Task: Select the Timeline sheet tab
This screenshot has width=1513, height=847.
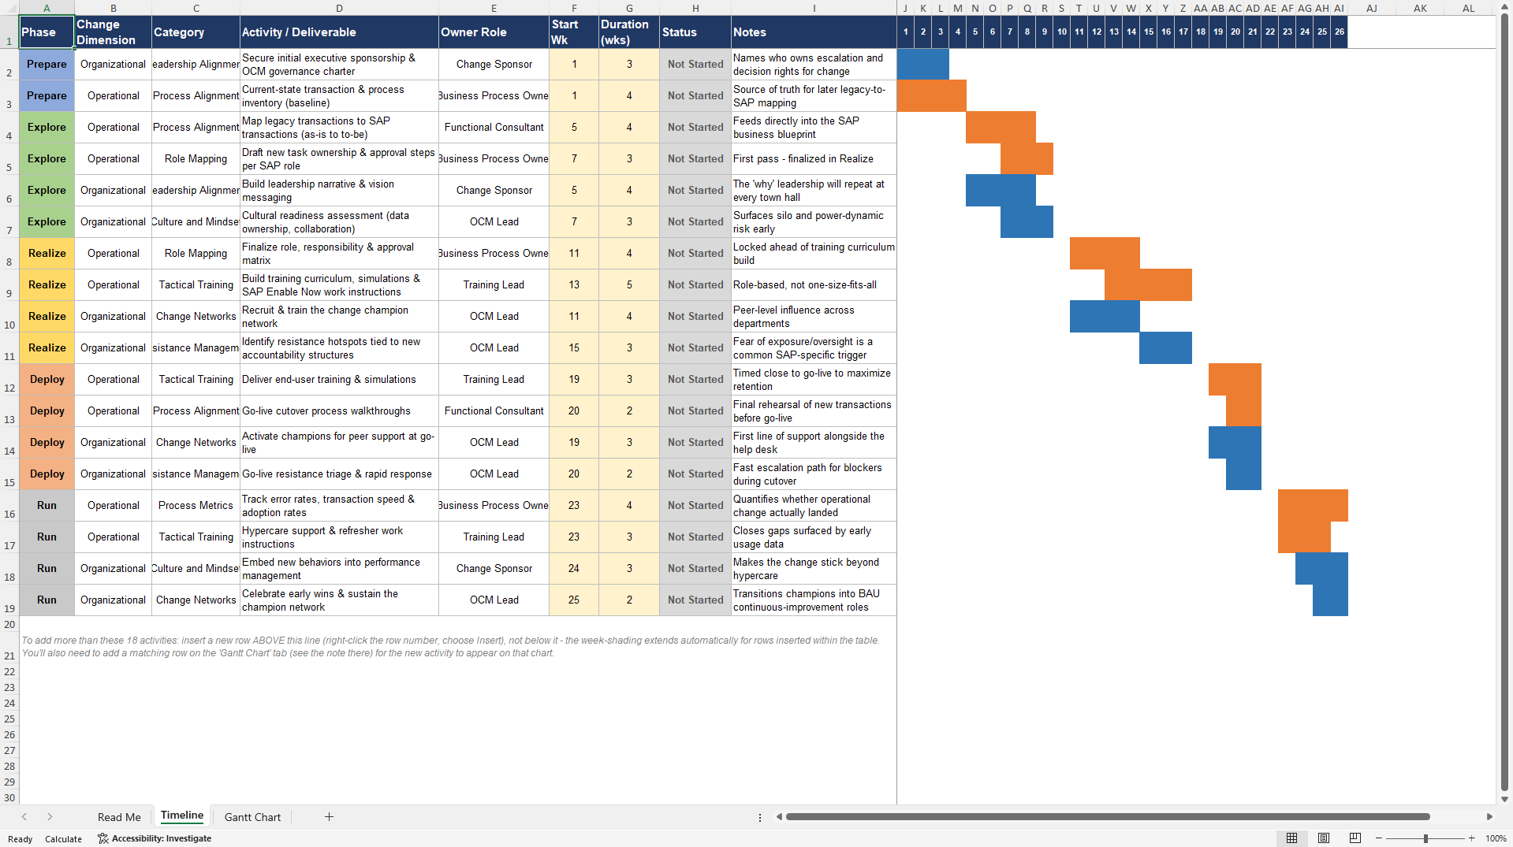Action: click(x=182, y=816)
